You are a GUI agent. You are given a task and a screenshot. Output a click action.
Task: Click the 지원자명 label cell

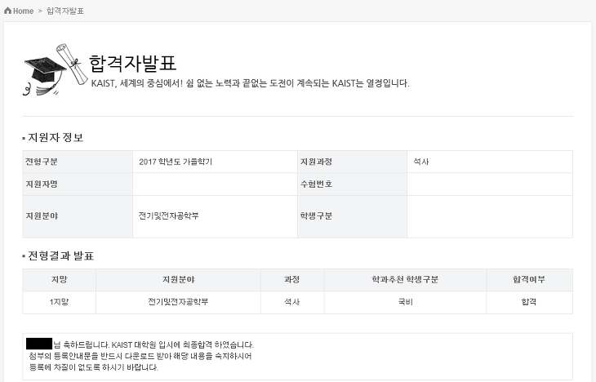click(78, 184)
